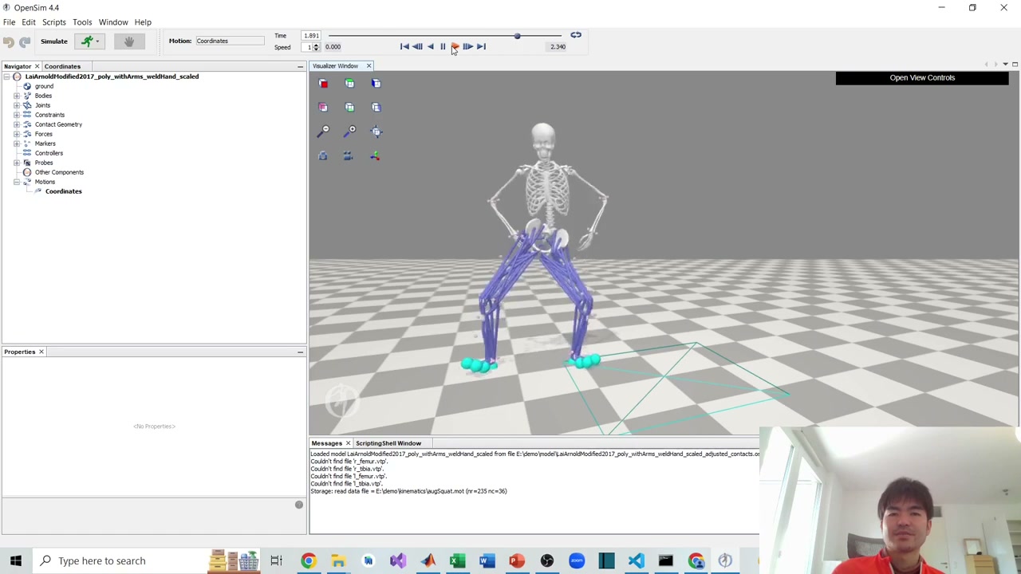Viewport: 1021px width, 574px height.
Task: Switch to ScriptingShell Window tab
Action: (388, 443)
